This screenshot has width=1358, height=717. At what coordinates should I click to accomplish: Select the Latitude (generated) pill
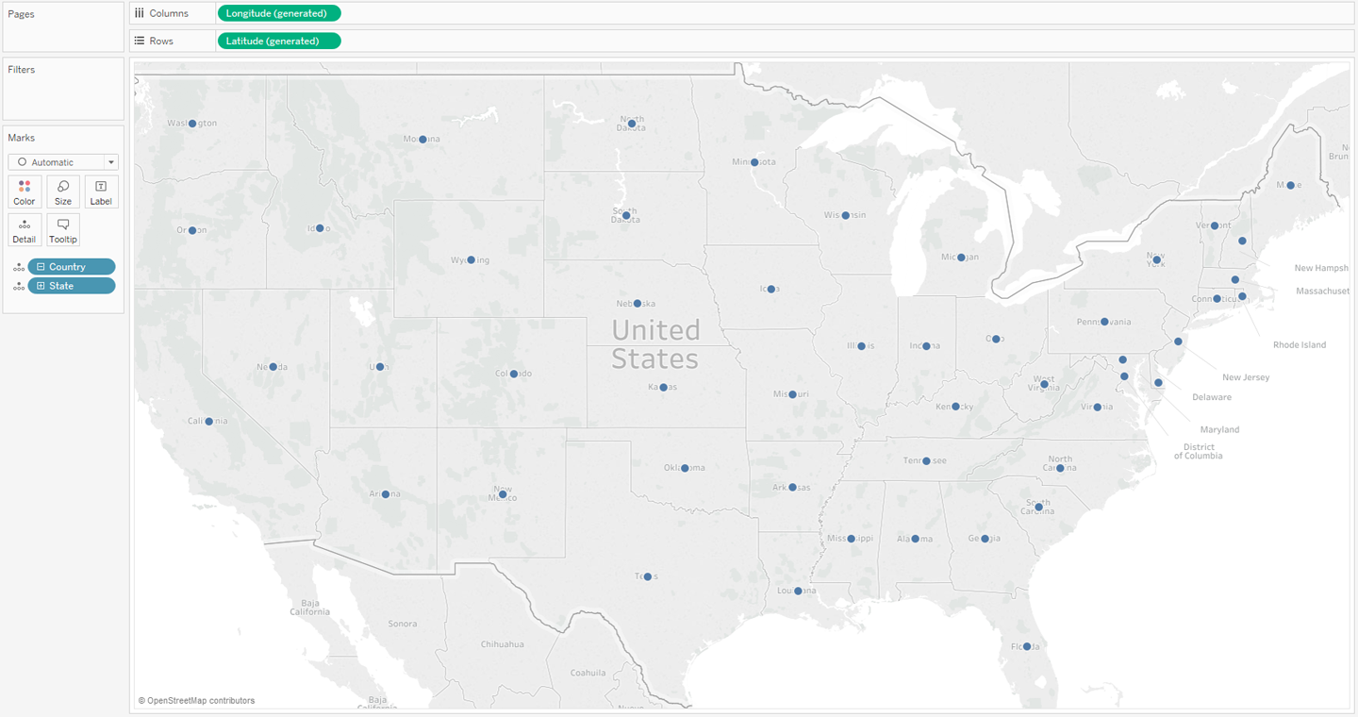click(x=278, y=41)
